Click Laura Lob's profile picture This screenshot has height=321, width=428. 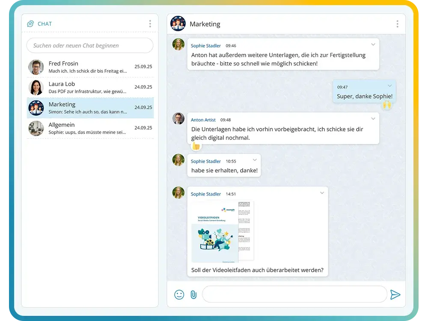click(x=36, y=88)
